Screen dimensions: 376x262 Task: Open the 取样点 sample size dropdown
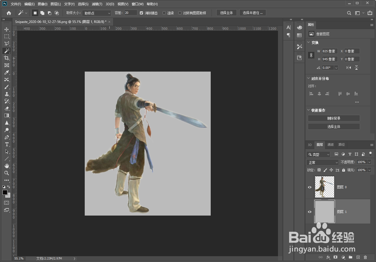pos(97,13)
